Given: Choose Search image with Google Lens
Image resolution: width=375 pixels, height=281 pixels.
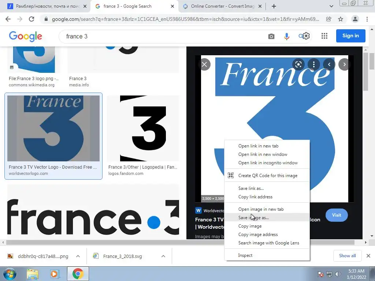Looking at the screenshot, I should pos(267,243).
